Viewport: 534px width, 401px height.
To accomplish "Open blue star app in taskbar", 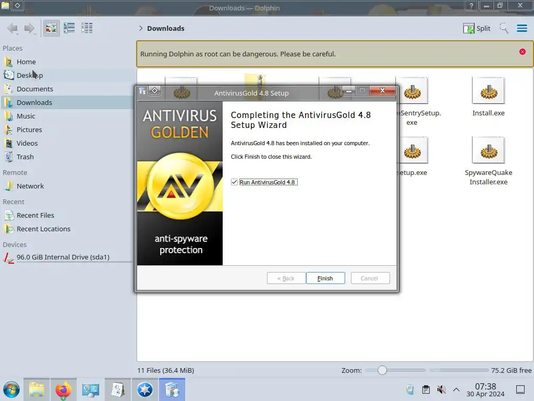I will click(x=145, y=390).
